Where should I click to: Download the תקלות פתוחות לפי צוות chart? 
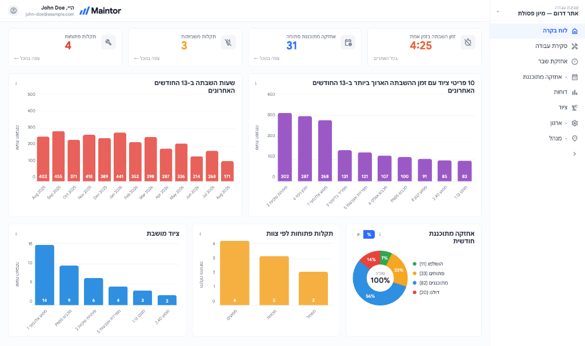[x=201, y=234]
